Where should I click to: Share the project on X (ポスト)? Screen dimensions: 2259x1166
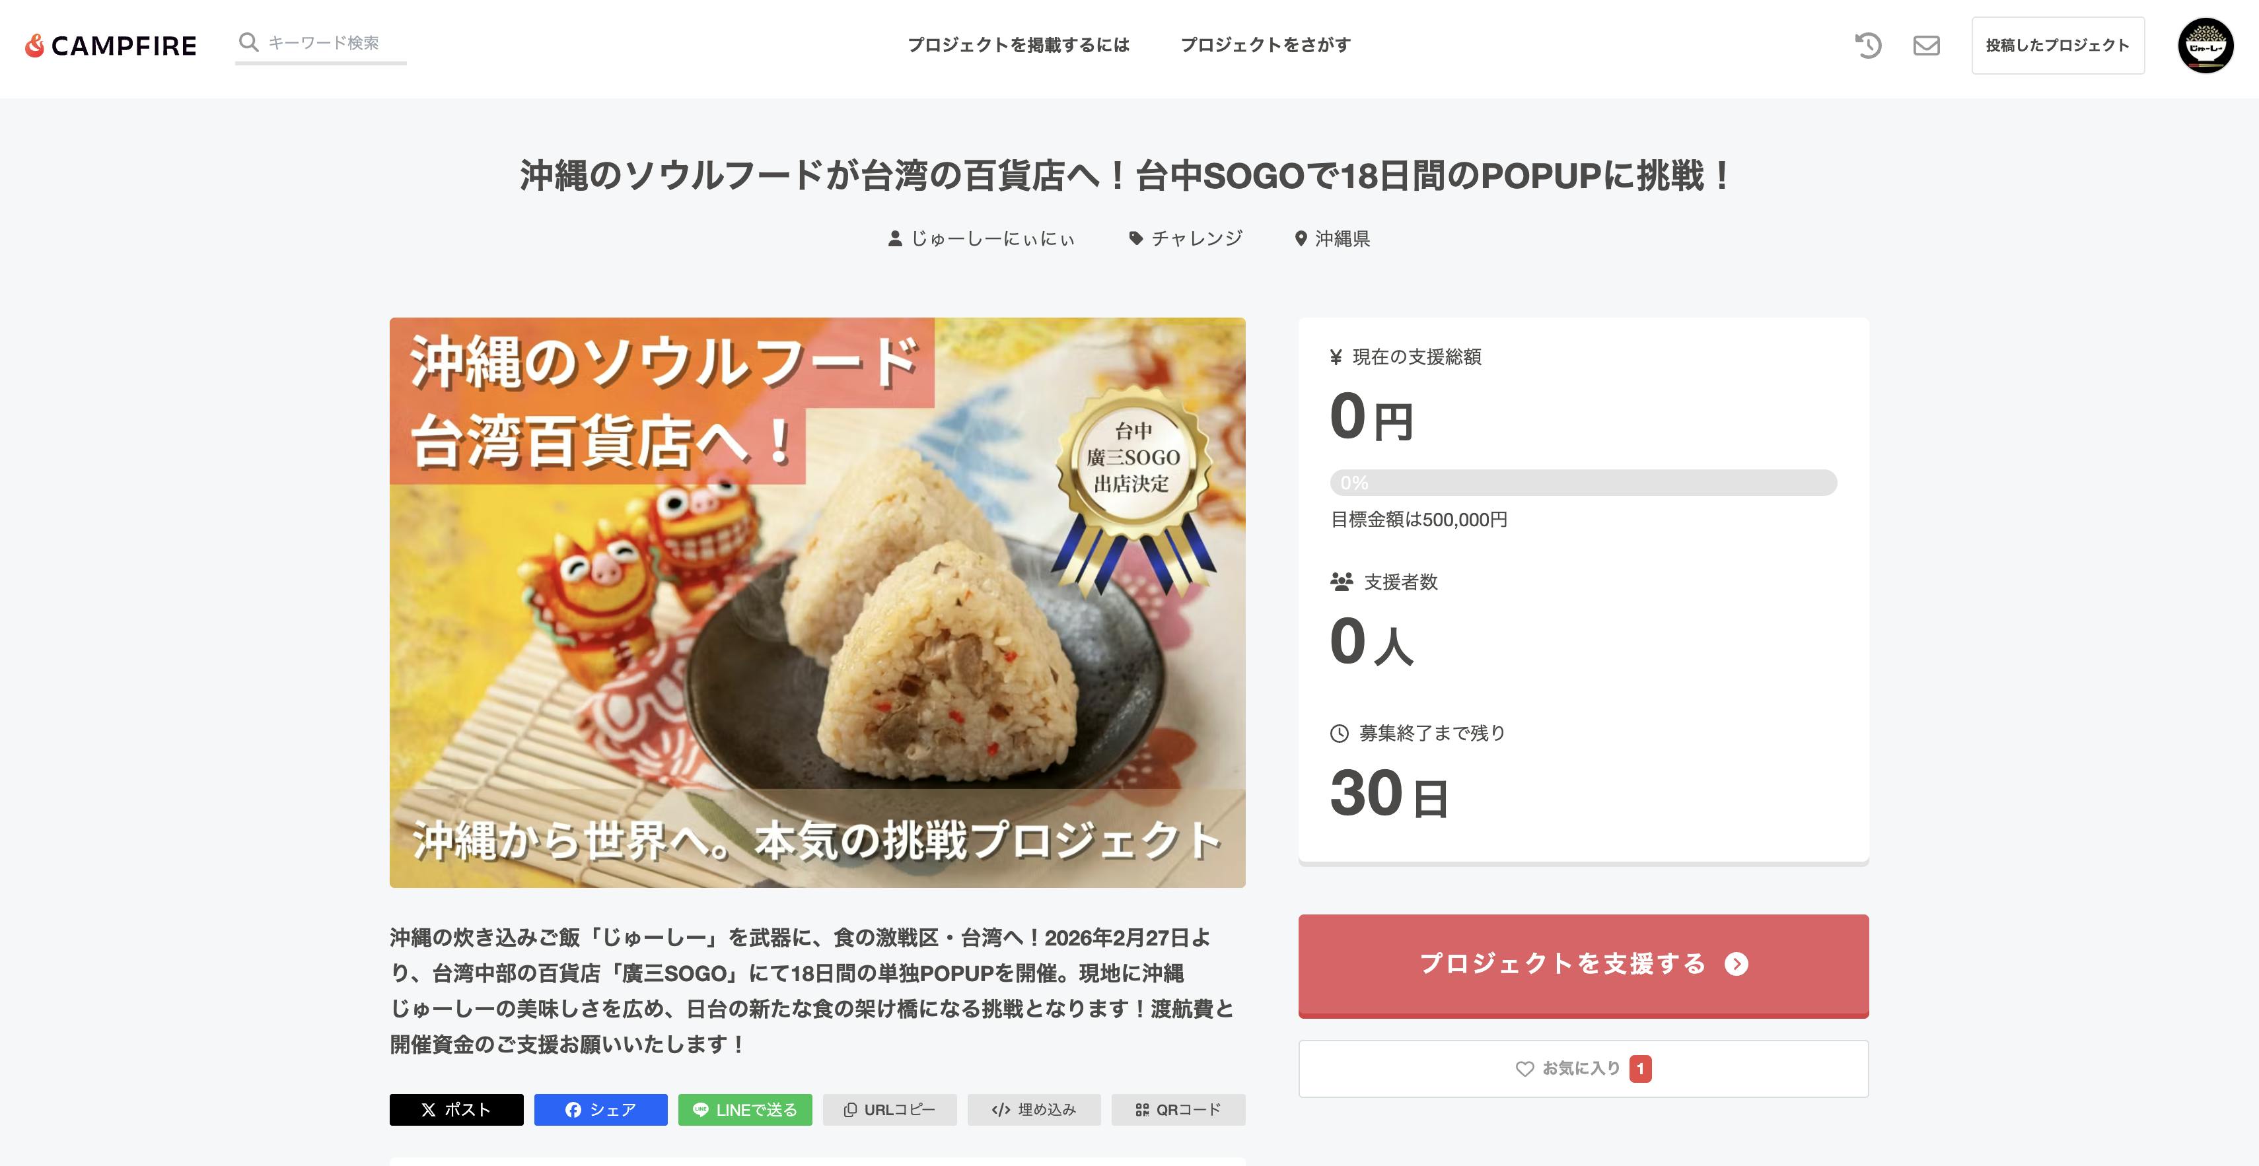pyautogui.click(x=456, y=1110)
